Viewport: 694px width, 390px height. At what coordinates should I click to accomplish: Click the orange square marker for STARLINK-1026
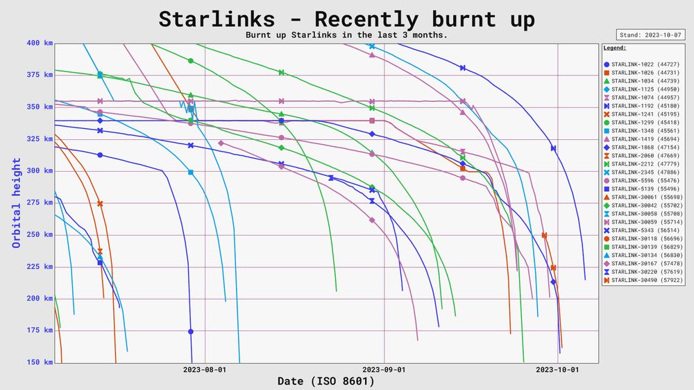pos(607,73)
